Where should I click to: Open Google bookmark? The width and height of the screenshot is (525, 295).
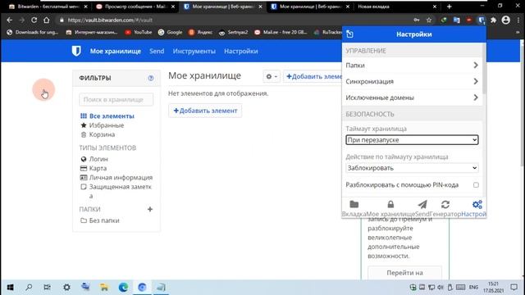point(170,33)
